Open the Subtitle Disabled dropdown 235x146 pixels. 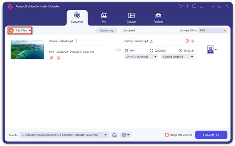tap(178, 57)
